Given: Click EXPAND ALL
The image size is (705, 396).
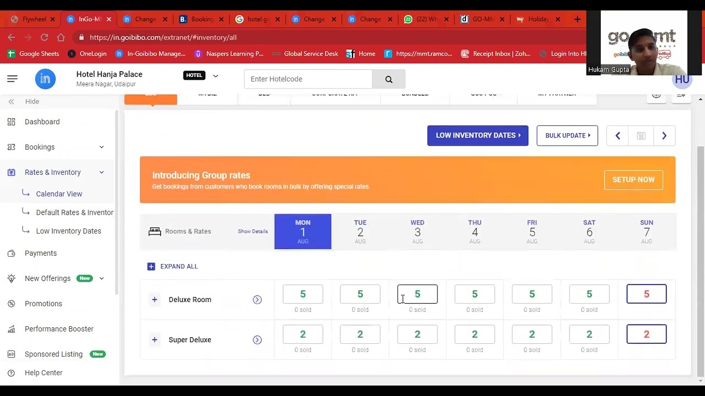Looking at the screenshot, I should tap(172, 267).
